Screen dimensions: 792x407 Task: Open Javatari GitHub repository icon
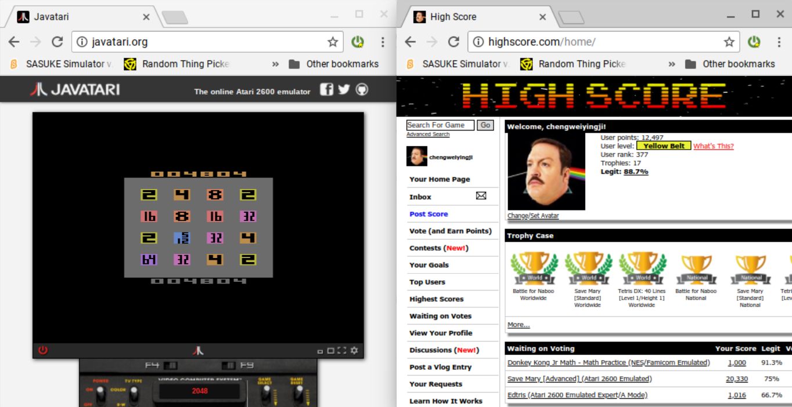(x=362, y=90)
